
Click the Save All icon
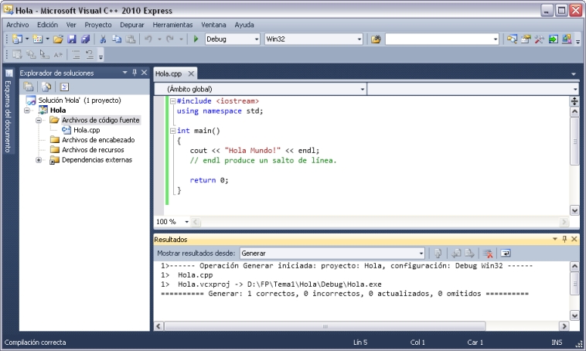pyautogui.click(x=86, y=39)
